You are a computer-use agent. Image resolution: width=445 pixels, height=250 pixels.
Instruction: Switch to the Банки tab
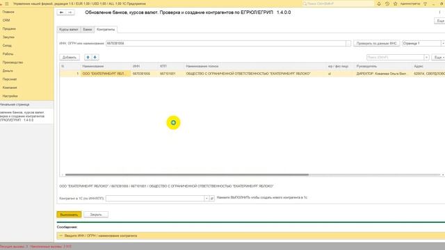(88, 29)
